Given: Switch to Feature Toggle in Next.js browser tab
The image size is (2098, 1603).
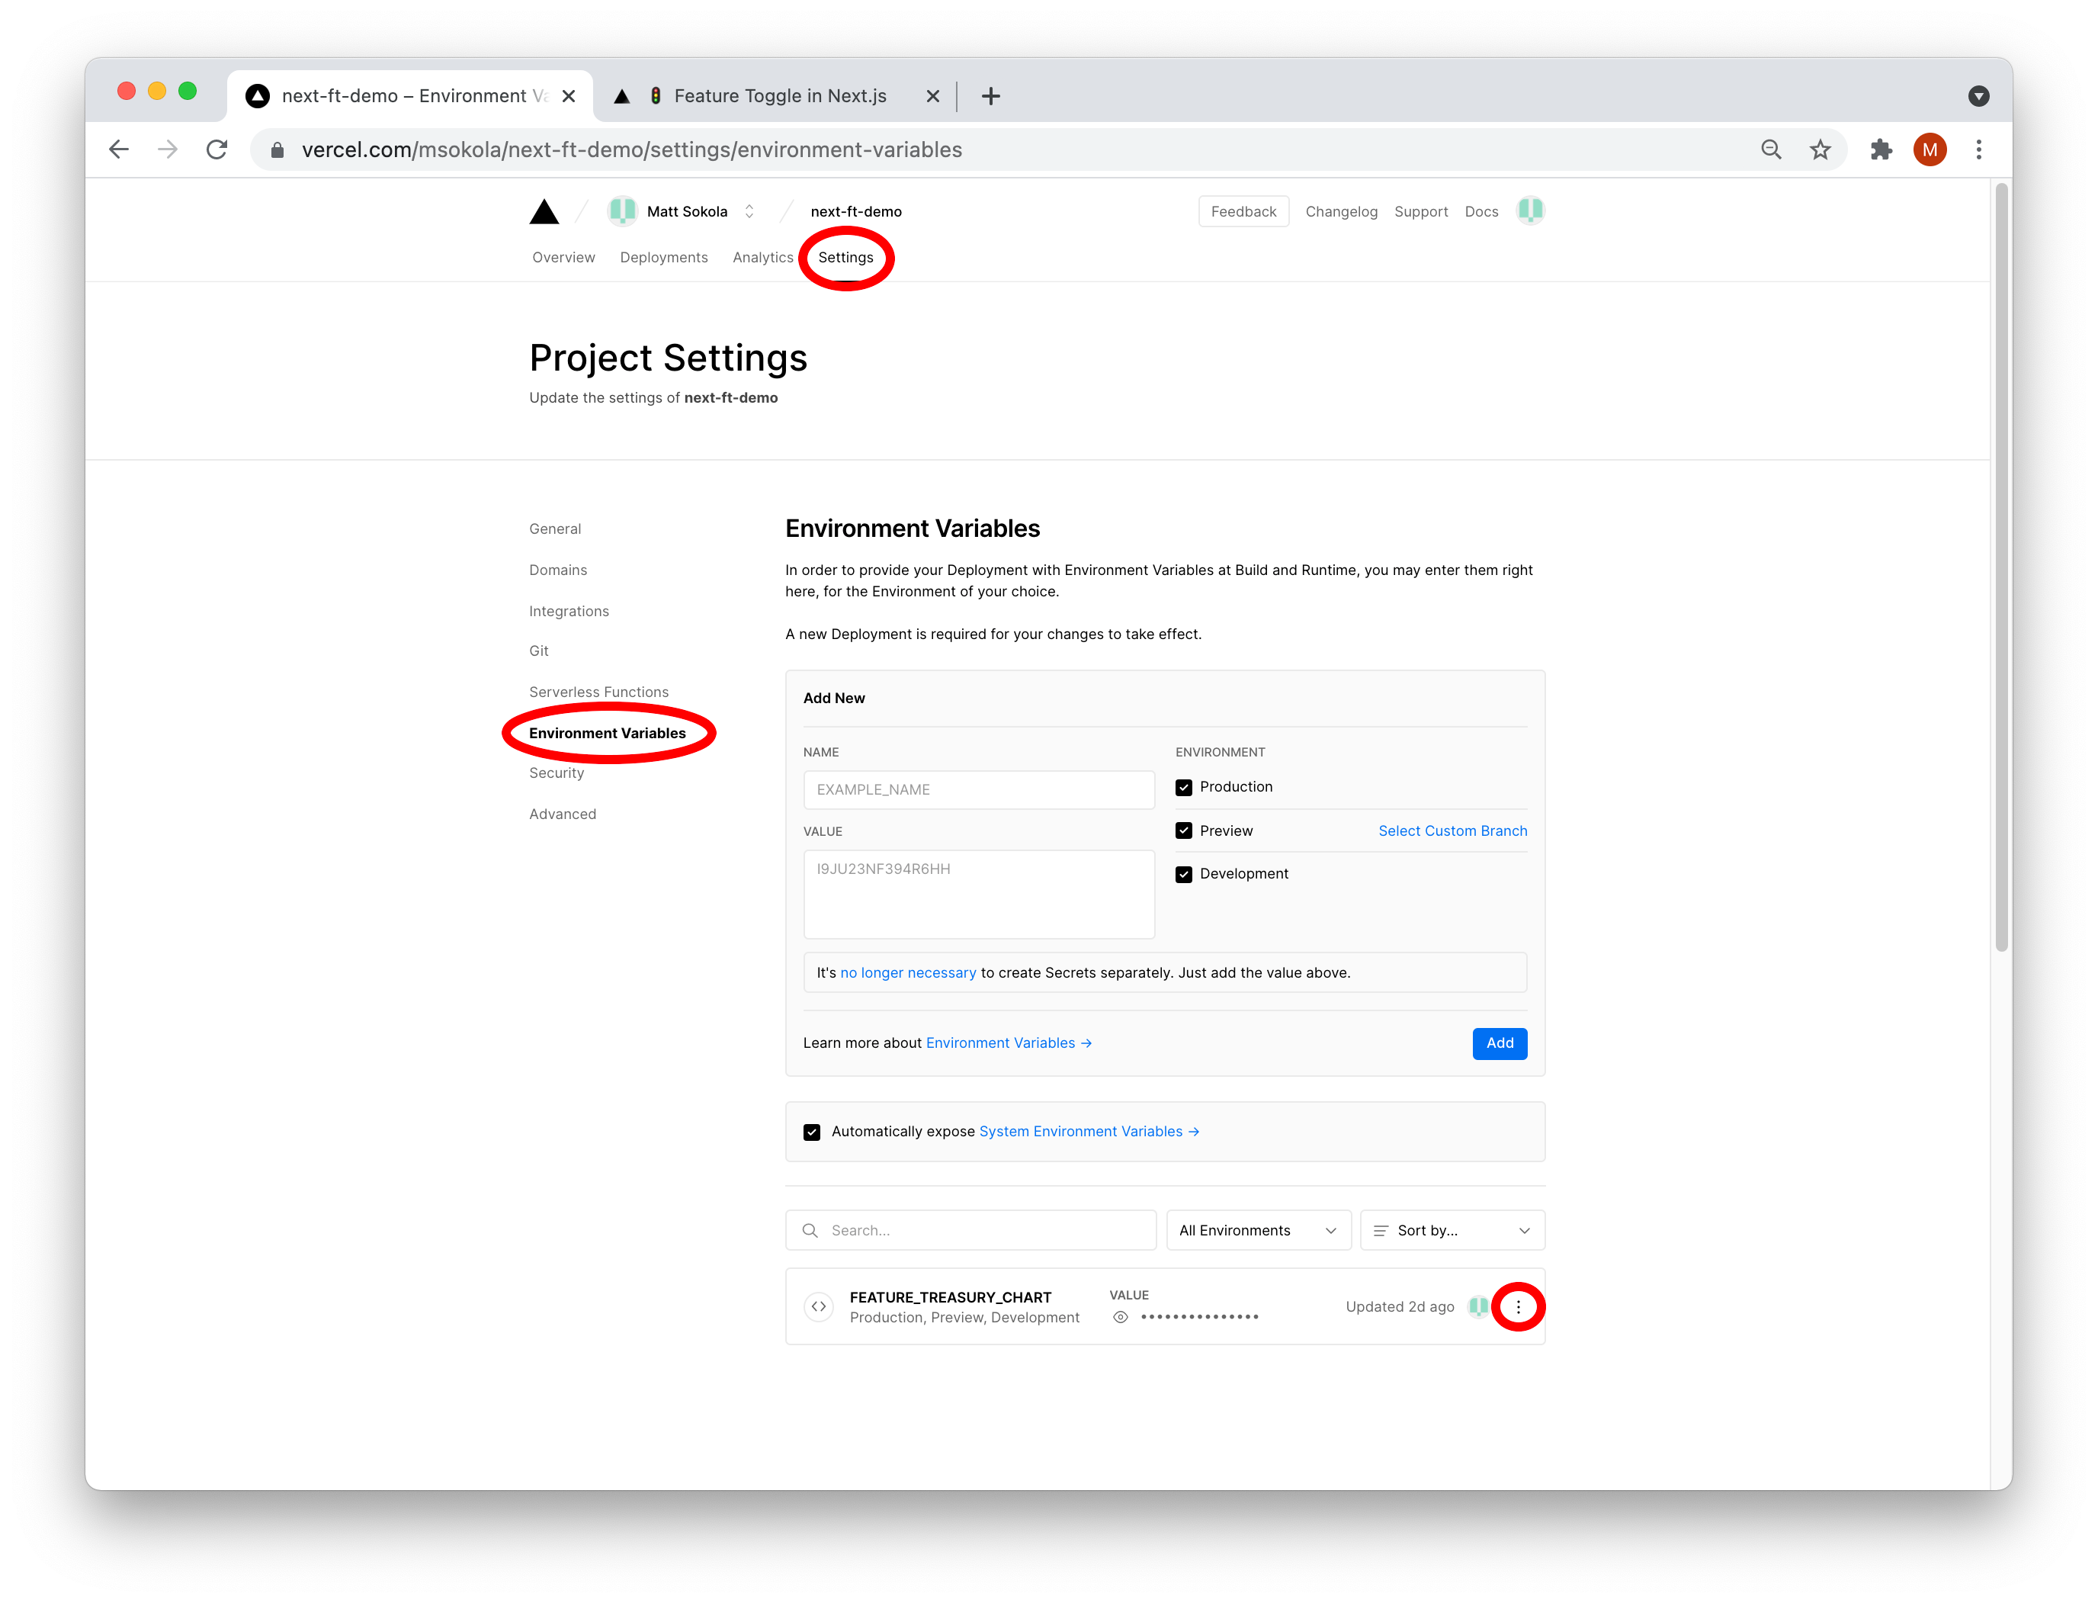Looking at the screenshot, I should [780, 96].
